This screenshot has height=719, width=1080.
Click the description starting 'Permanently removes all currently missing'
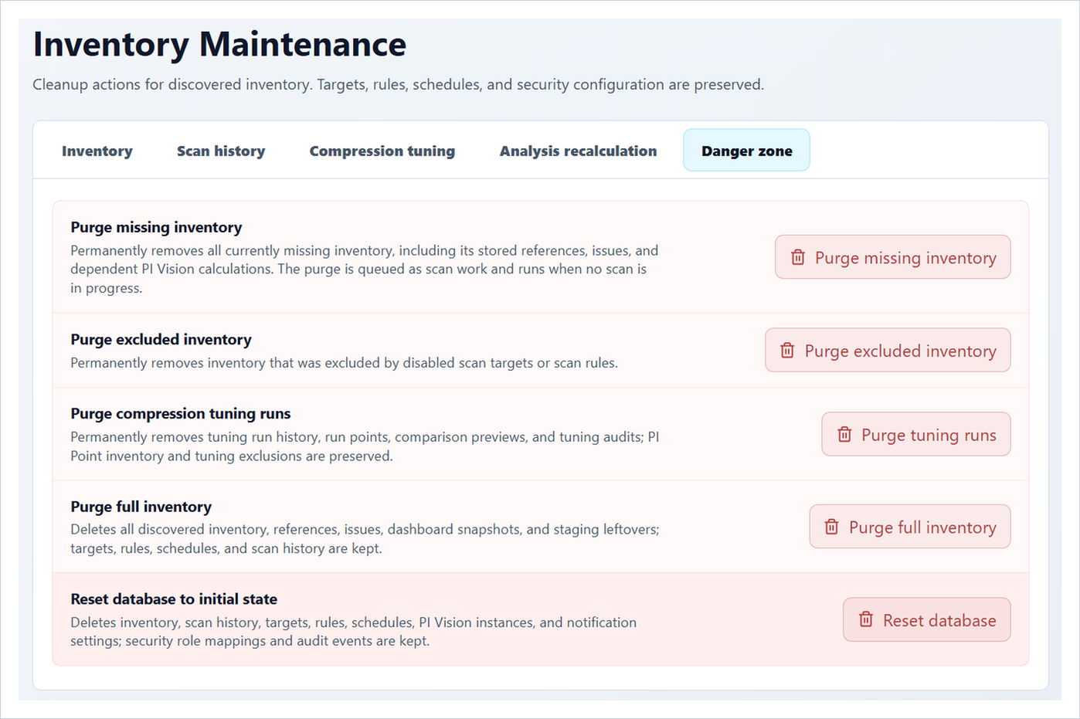coord(365,270)
